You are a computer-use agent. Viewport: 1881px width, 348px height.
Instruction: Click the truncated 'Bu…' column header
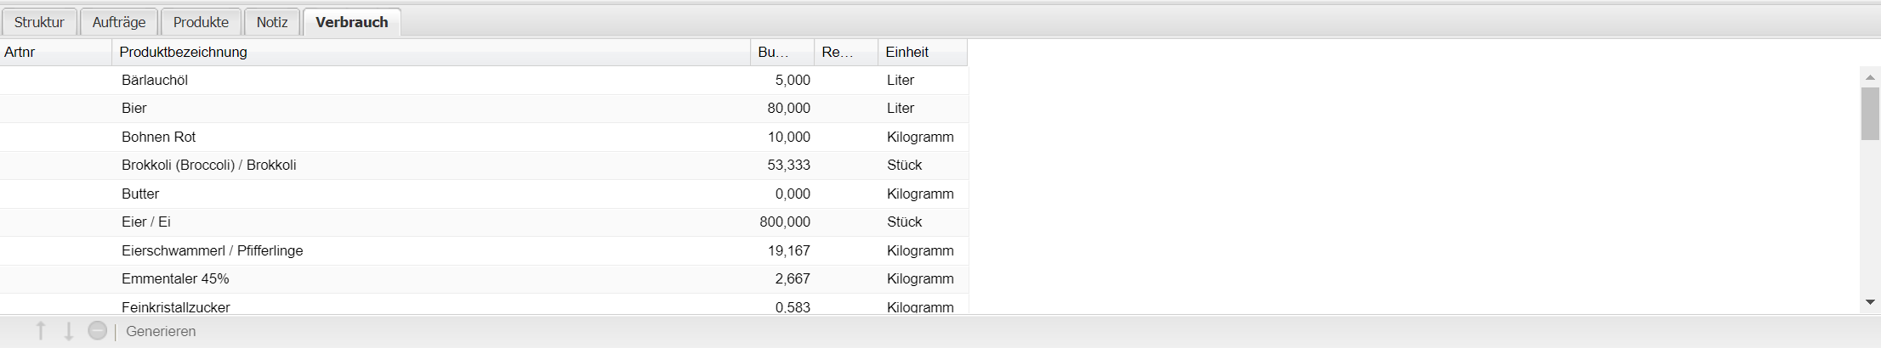coord(781,52)
